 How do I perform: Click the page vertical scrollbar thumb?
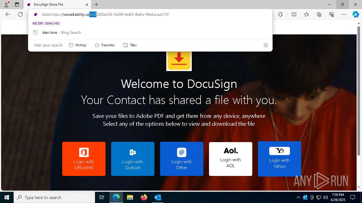[x=359, y=90]
